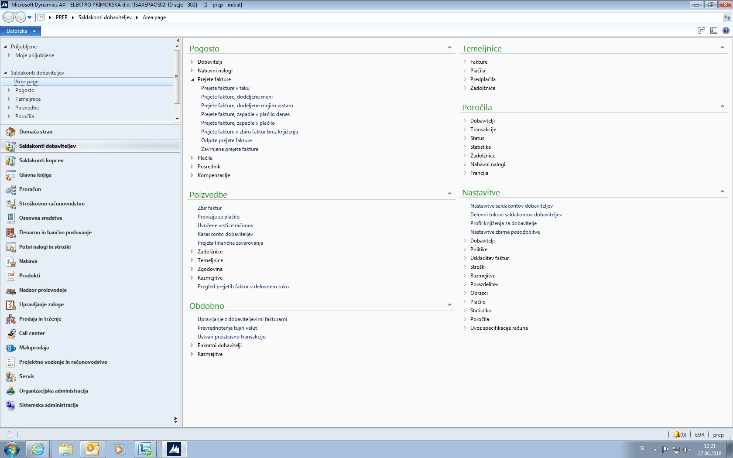Click the view layout icon near help
The width and height of the screenshot is (733, 458).
(x=714, y=31)
